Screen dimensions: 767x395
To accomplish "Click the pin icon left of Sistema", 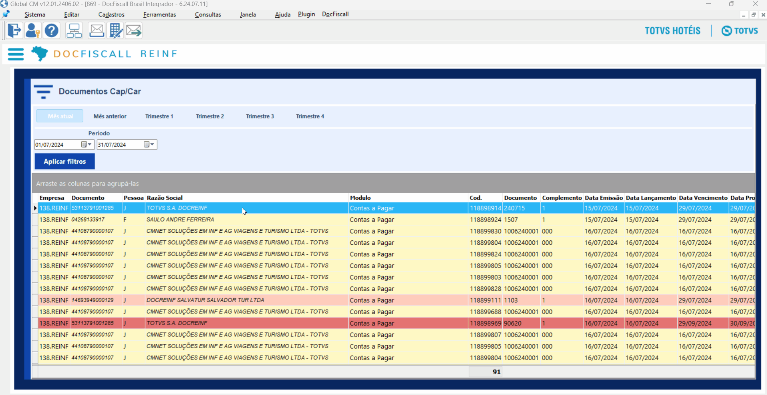I will pyautogui.click(x=6, y=14).
